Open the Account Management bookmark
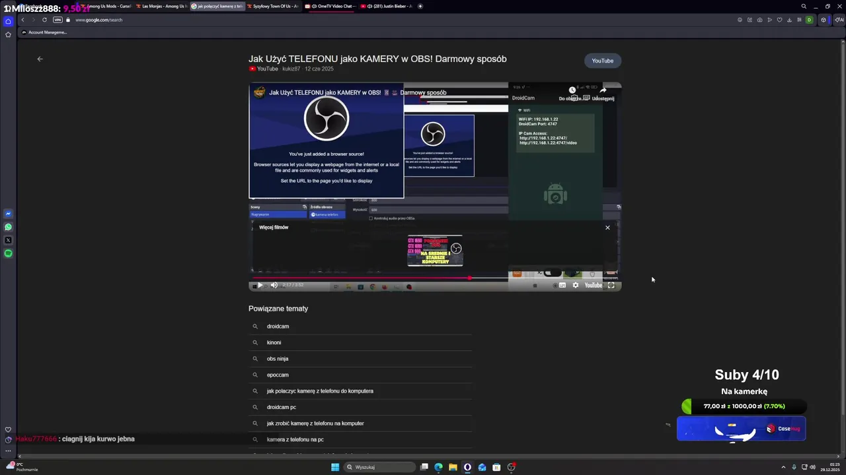 pos(44,32)
